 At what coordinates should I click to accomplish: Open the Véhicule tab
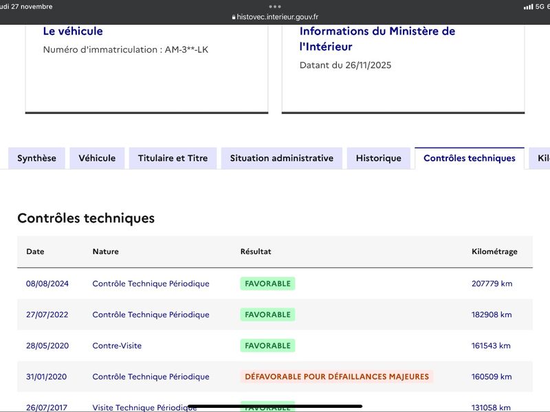[x=97, y=158]
